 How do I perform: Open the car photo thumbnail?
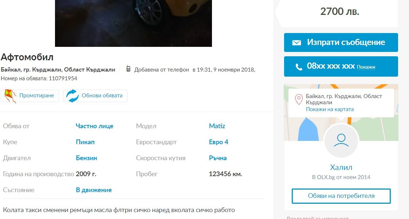pyautogui.click(x=133, y=23)
